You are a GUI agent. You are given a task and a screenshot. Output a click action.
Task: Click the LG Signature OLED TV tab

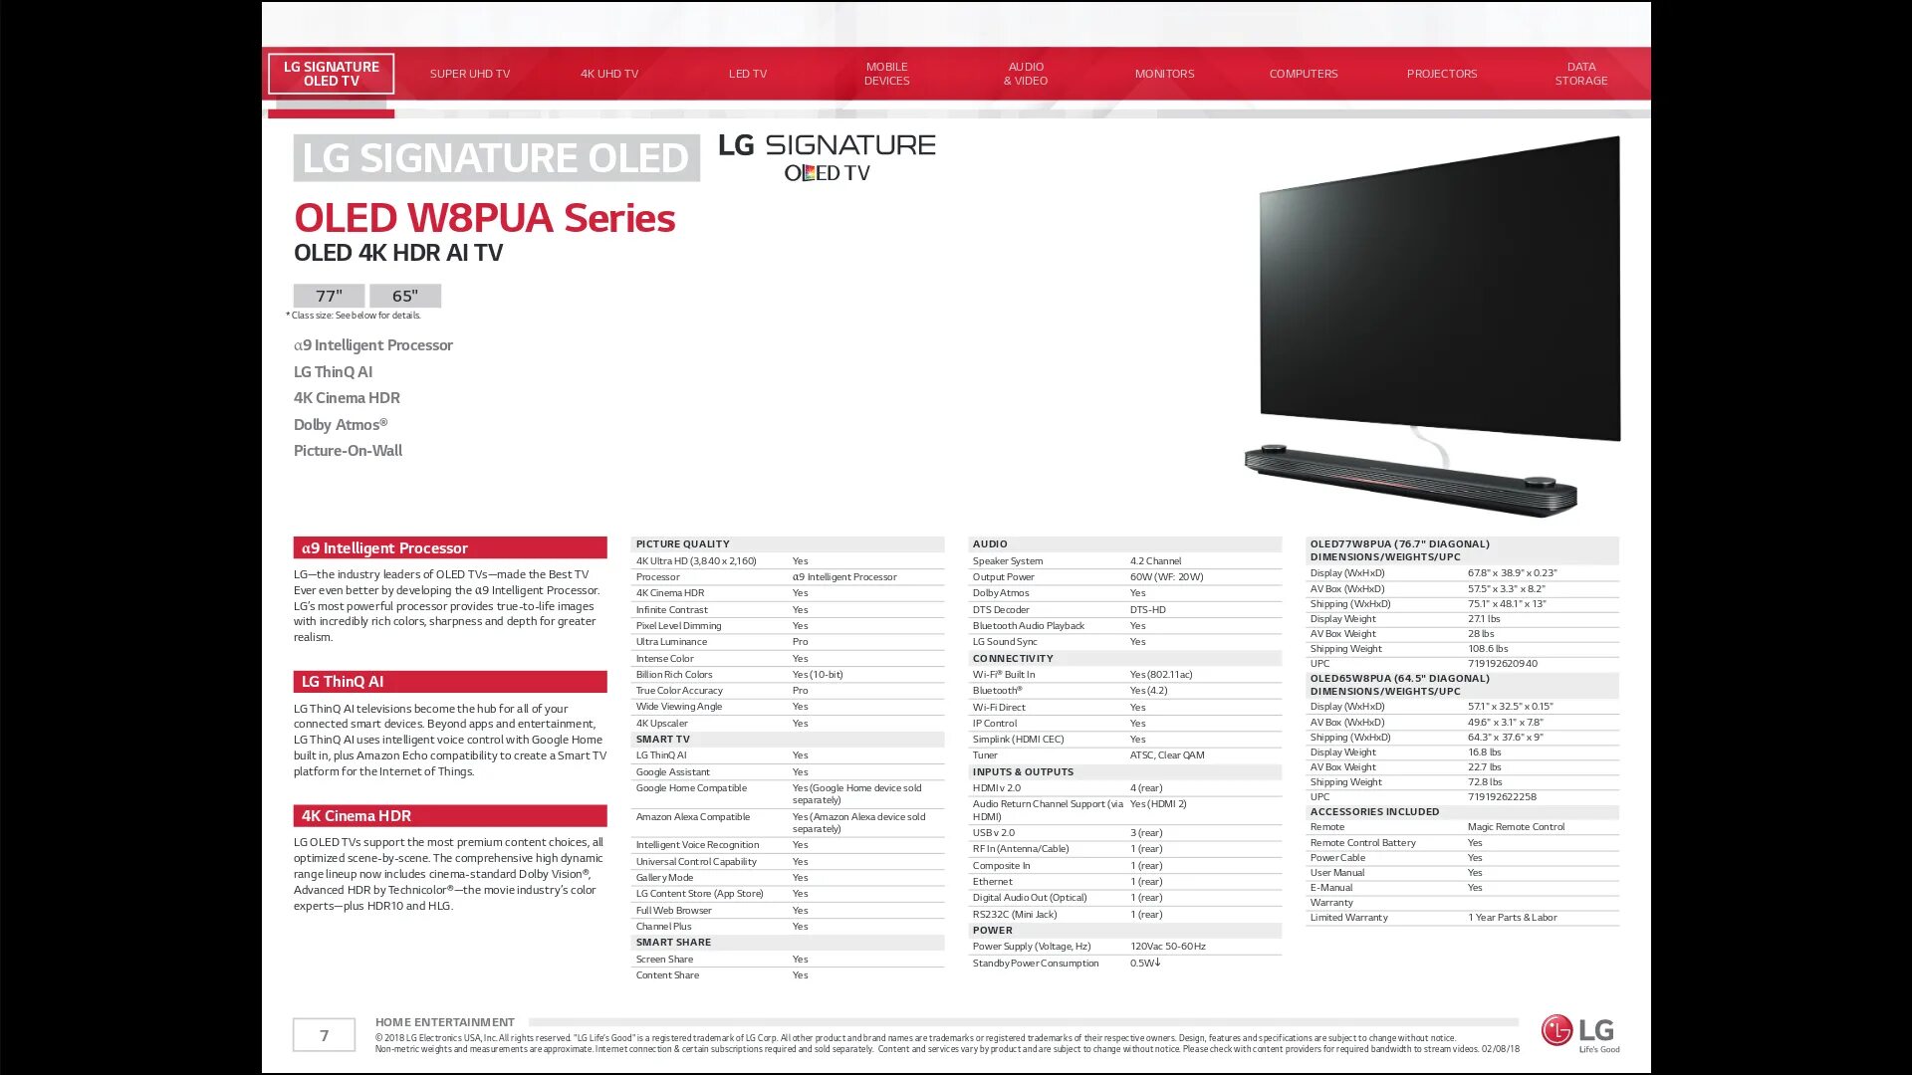[x=333, y=74]
